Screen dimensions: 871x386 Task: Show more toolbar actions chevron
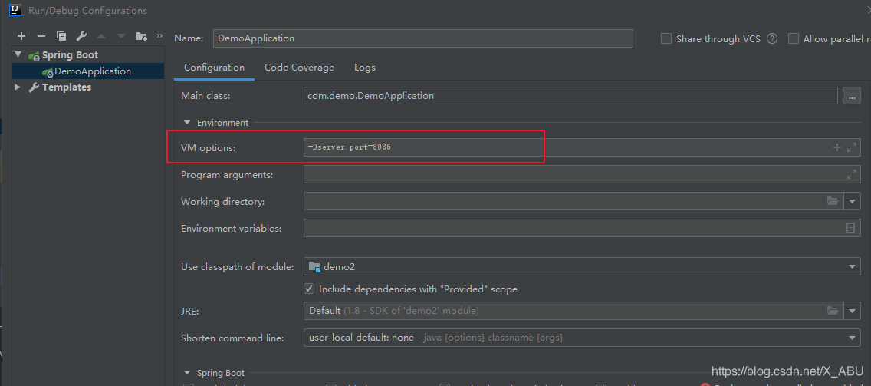[160, 35]
